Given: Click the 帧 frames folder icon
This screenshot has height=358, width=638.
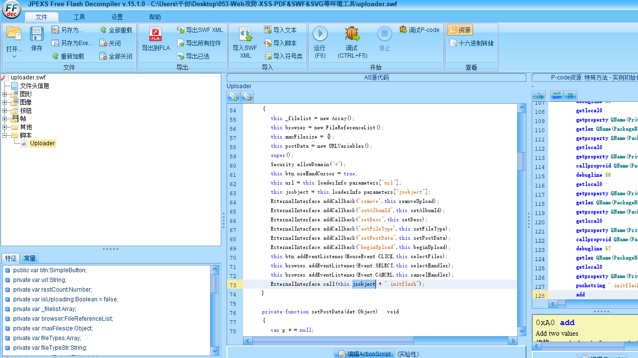Looking at the screenshot, I should [x=14, y=119].
